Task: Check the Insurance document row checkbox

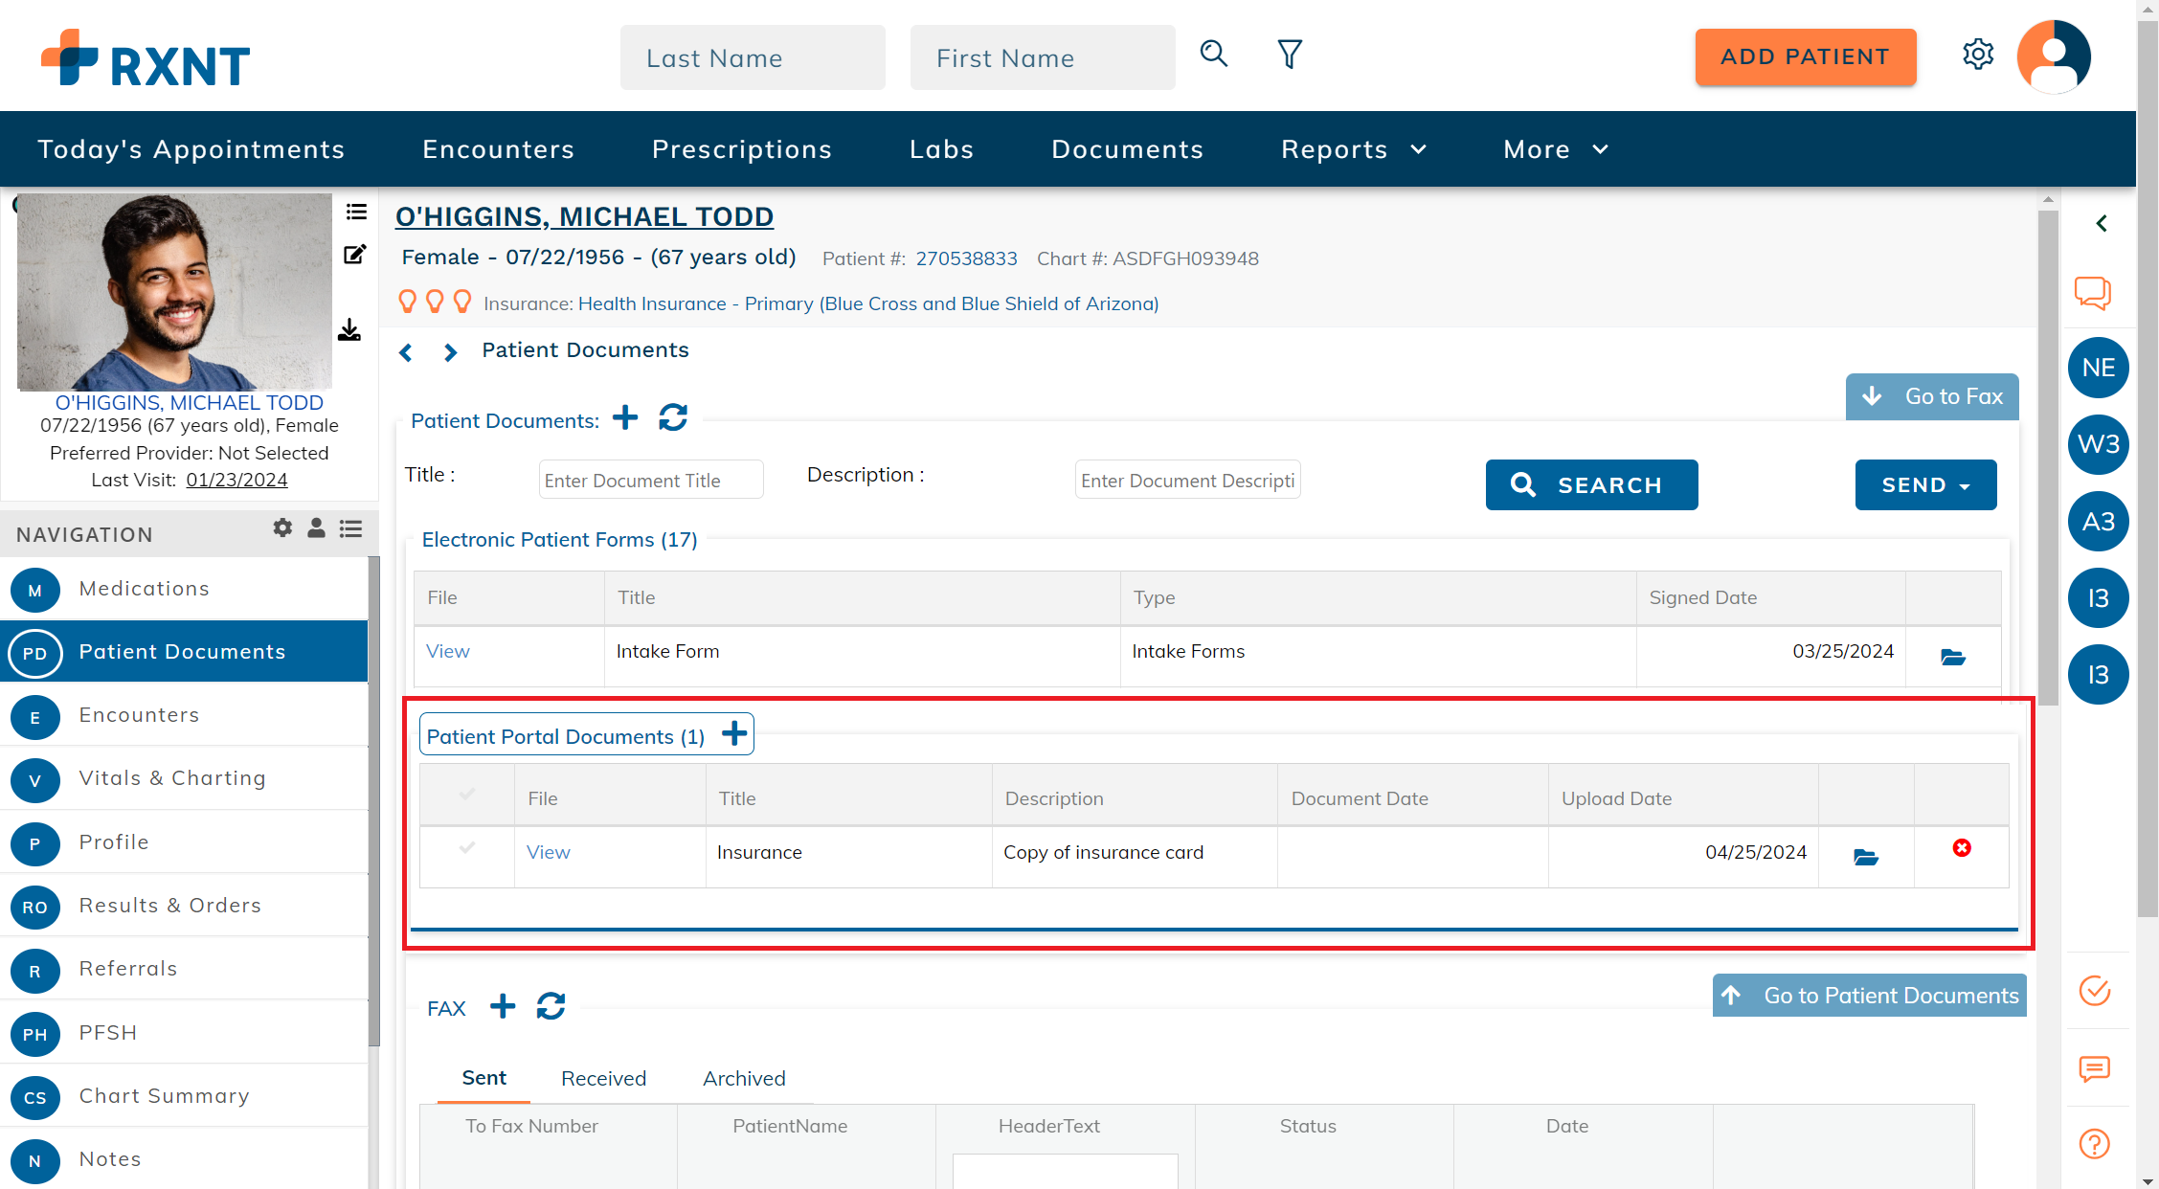Action: coord(467,848)
